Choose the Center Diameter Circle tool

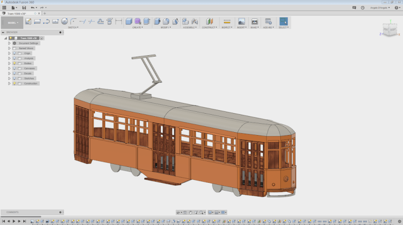click(65, 21)
